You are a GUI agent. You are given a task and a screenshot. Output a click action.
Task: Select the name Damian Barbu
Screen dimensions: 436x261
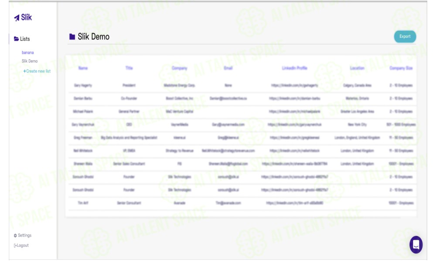pos(83,98)
